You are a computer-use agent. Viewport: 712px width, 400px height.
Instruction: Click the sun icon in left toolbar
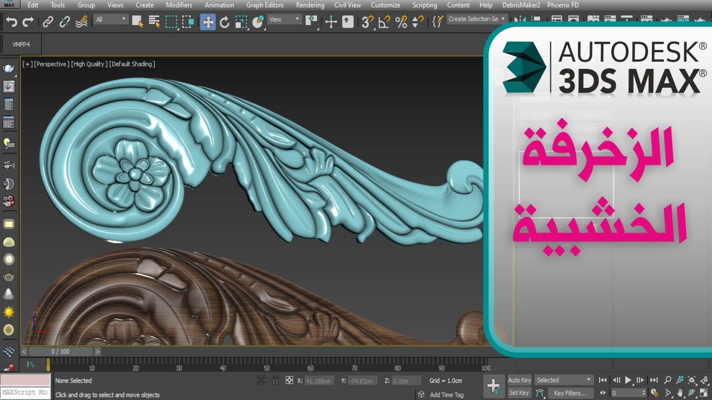point(8,312)
